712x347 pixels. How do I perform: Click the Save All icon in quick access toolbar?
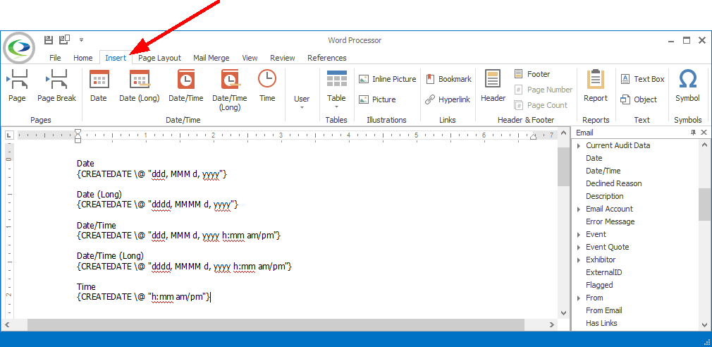point(64,39)
